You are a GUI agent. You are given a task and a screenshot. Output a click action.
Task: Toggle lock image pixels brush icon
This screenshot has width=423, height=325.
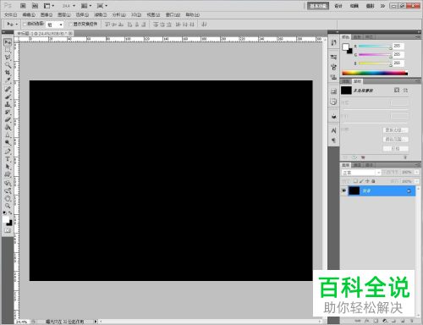tap(361, 181)
